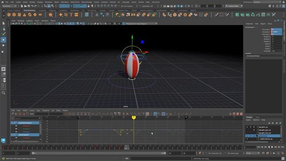Create a polygon cube from shelf
This screenshot has height=161, width=286.
point(14,15)
